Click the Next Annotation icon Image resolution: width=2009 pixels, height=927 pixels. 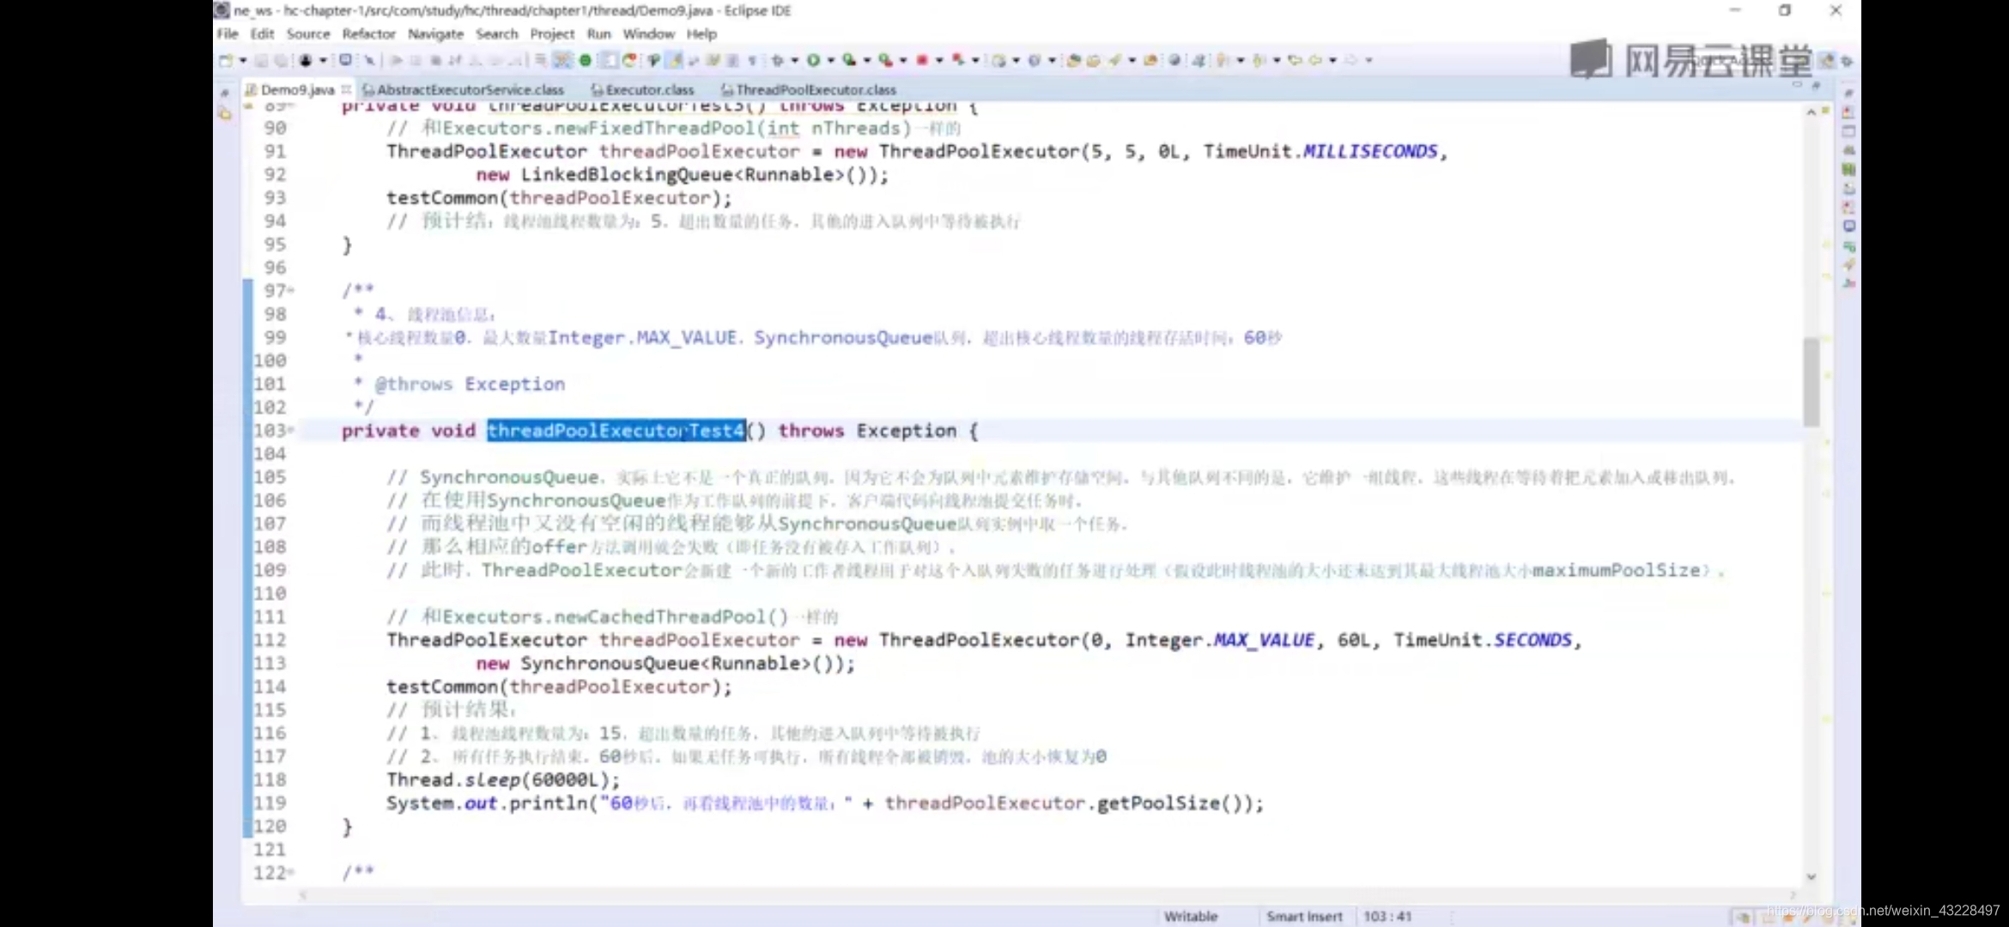[1223, 60]
